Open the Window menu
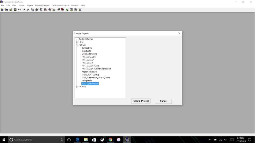Screen dimensions: 255x143 75,5
